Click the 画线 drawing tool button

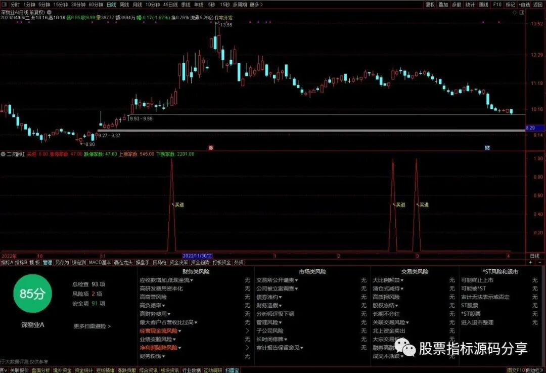click(x=483, y=5)
